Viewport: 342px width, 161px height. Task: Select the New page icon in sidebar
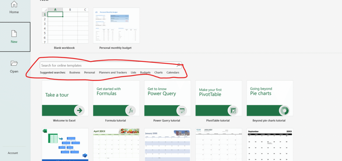(14, 34)
